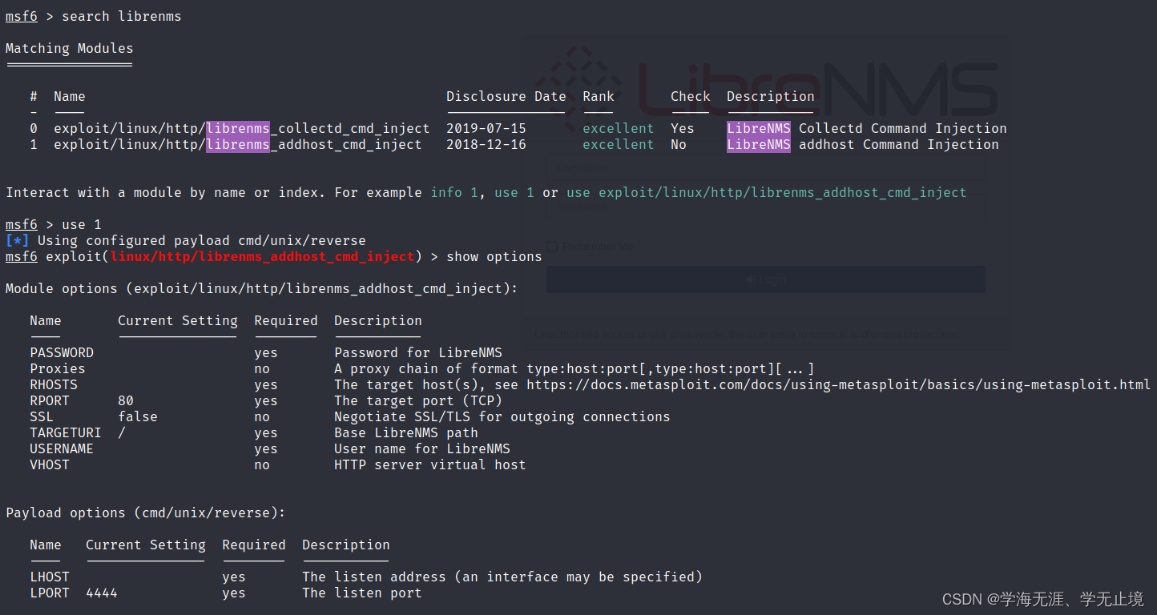This screenshot has height=615, width=1157.
Task: Click the green 'info 1' hint text
Action: [x=454, y=193]
